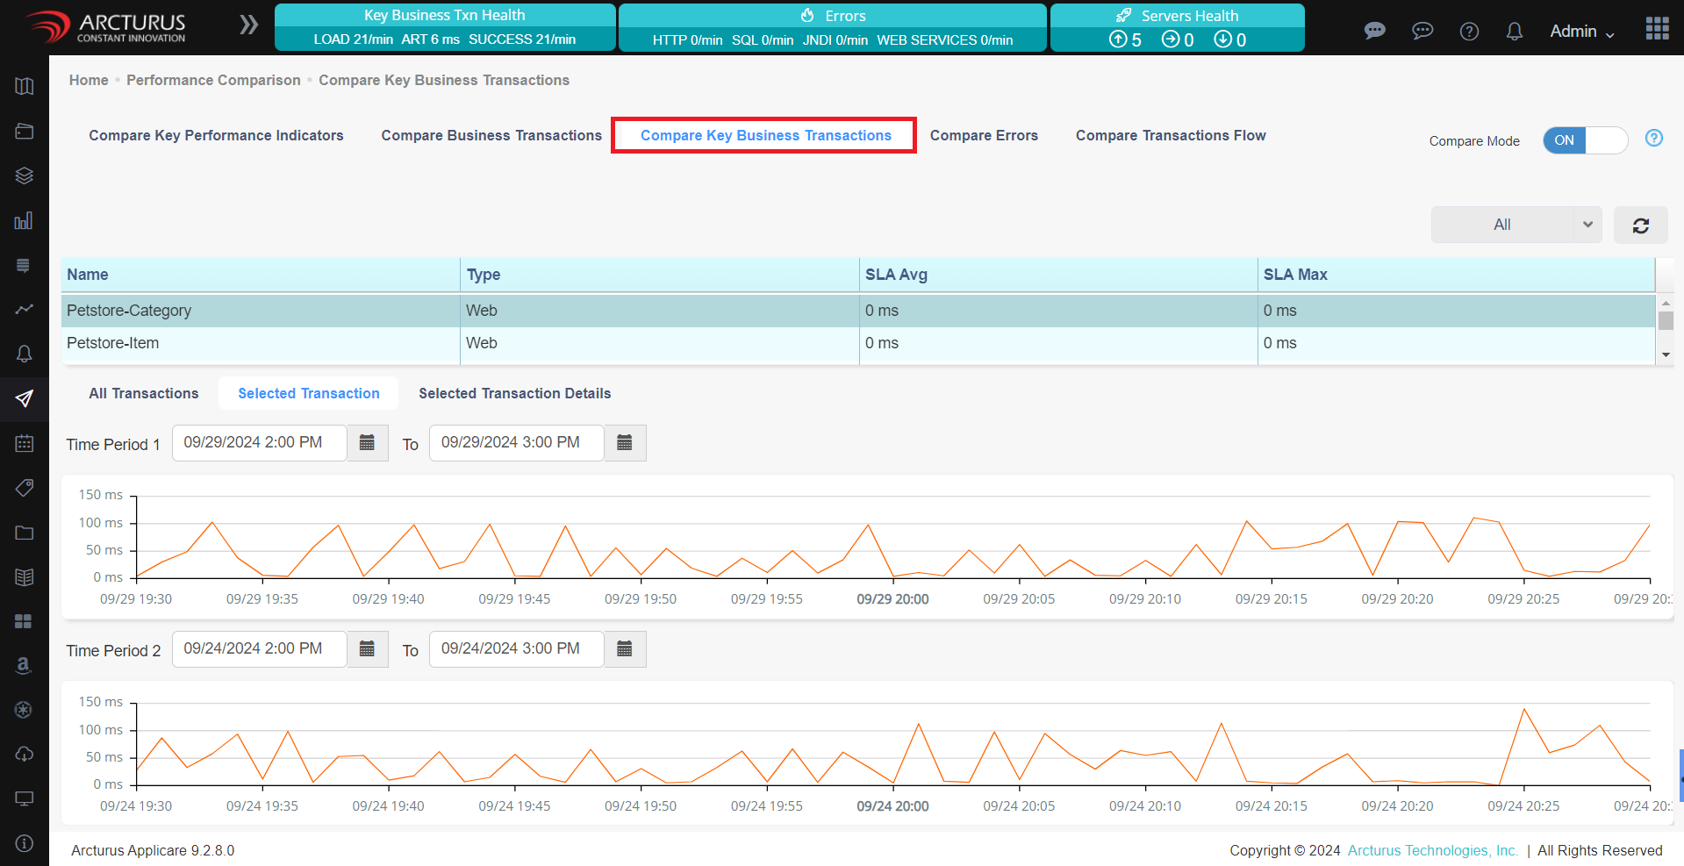Open calendar picker for Time Period 2 end
This screenshot has height=866, width=1684.
coord(625,649)
